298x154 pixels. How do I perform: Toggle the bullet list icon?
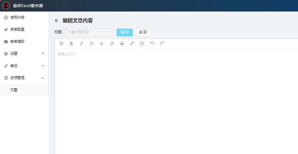(x=142, y=44)
